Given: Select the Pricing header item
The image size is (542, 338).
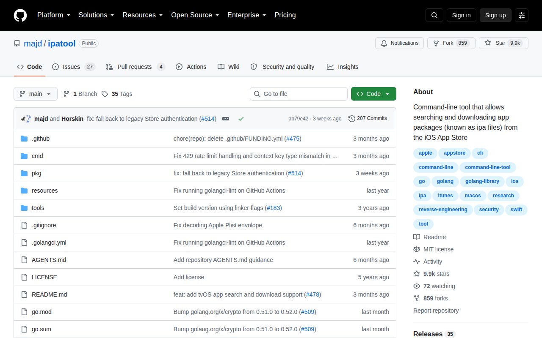Looking at the screenshot, I should [285, 15].
